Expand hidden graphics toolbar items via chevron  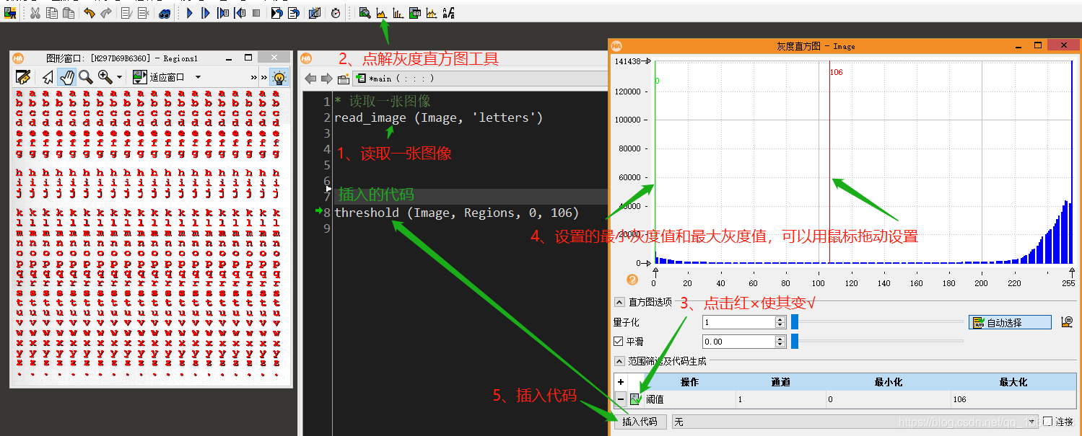tap(254, 77)
